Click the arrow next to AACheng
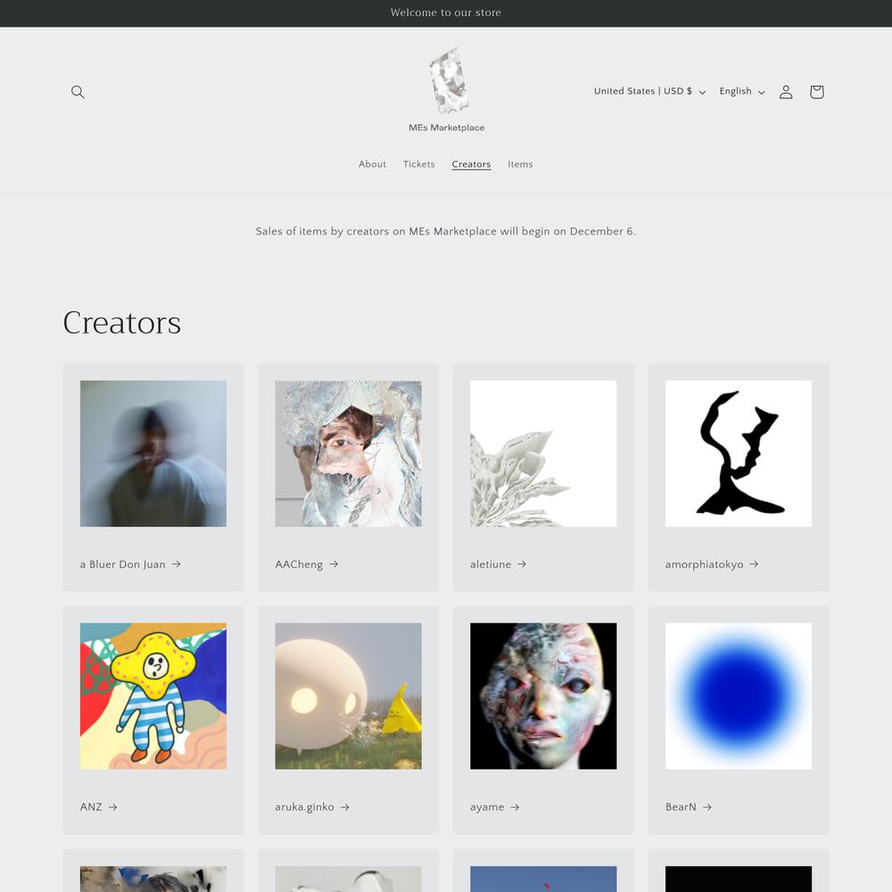The width and height of the screenshot is (892, 892). [x=334, y=564]
